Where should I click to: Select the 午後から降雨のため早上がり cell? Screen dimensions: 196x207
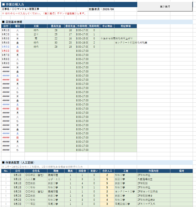coord(107,39)
